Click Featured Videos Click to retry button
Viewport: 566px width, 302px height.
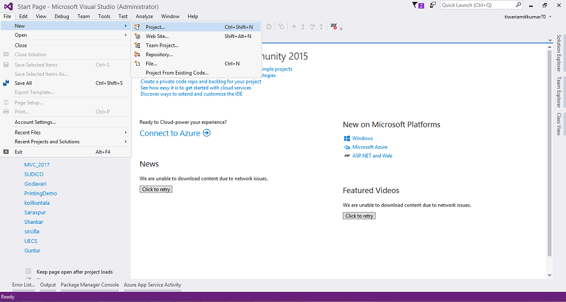359,216
